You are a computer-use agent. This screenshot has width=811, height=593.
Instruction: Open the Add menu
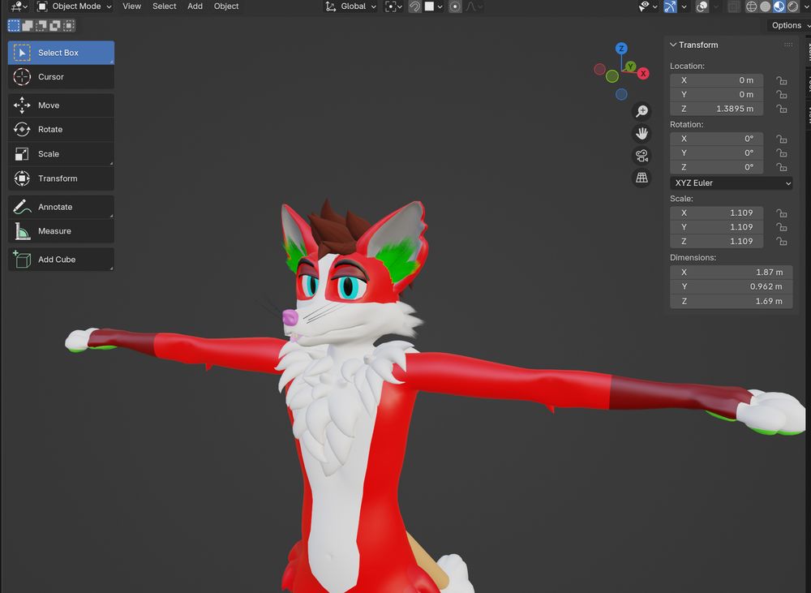[195, 6]
